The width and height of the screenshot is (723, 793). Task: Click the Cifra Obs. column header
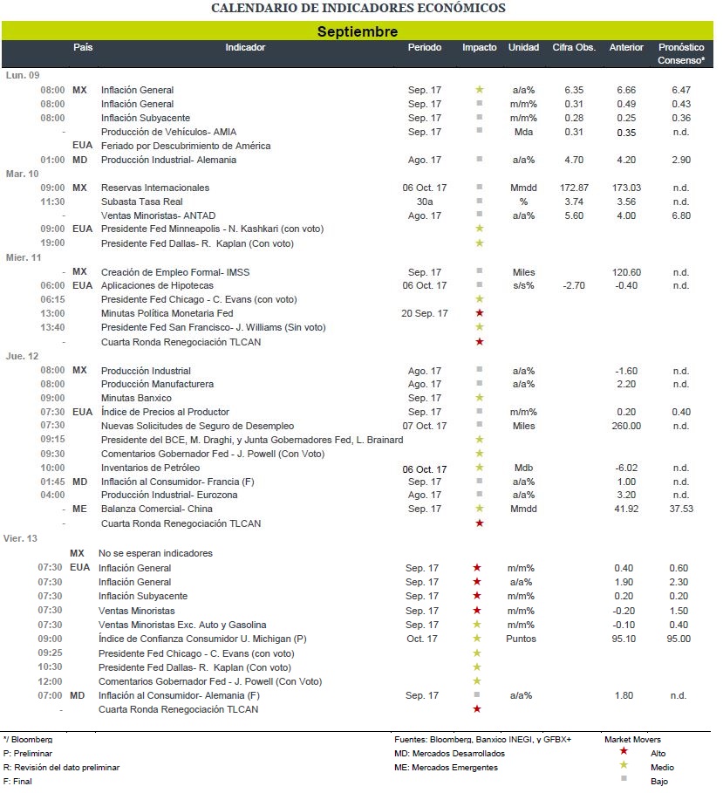pos(574,47)
